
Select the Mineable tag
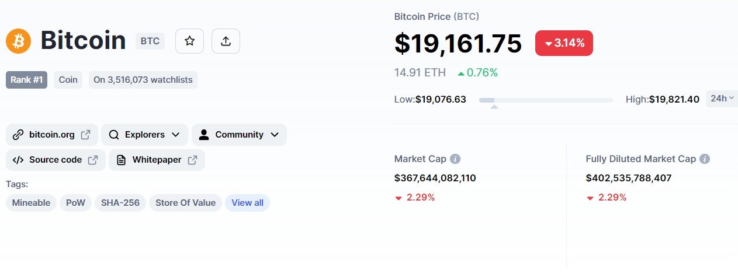coord(31,203)
